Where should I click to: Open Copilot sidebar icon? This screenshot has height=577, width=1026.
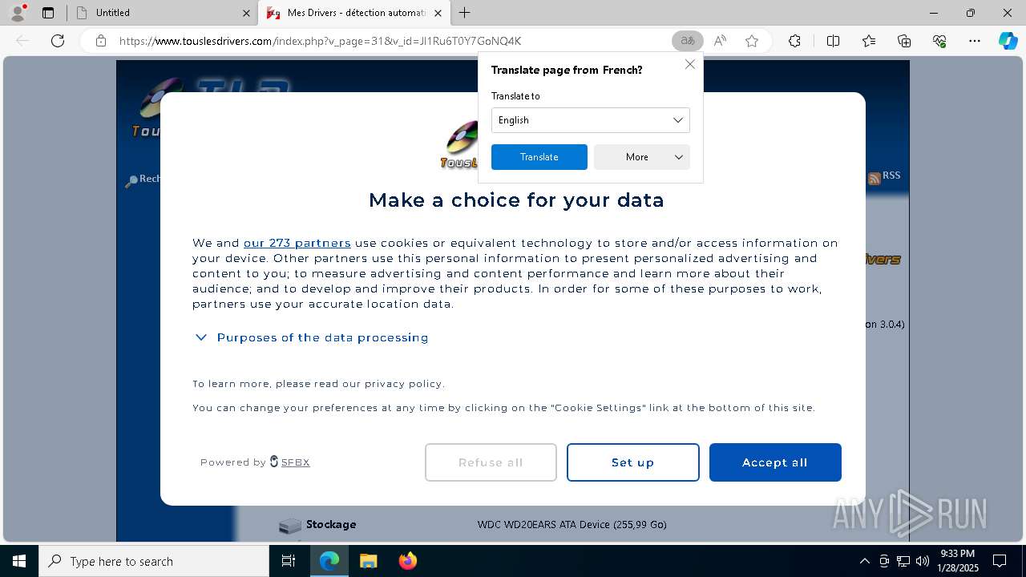1008,41
